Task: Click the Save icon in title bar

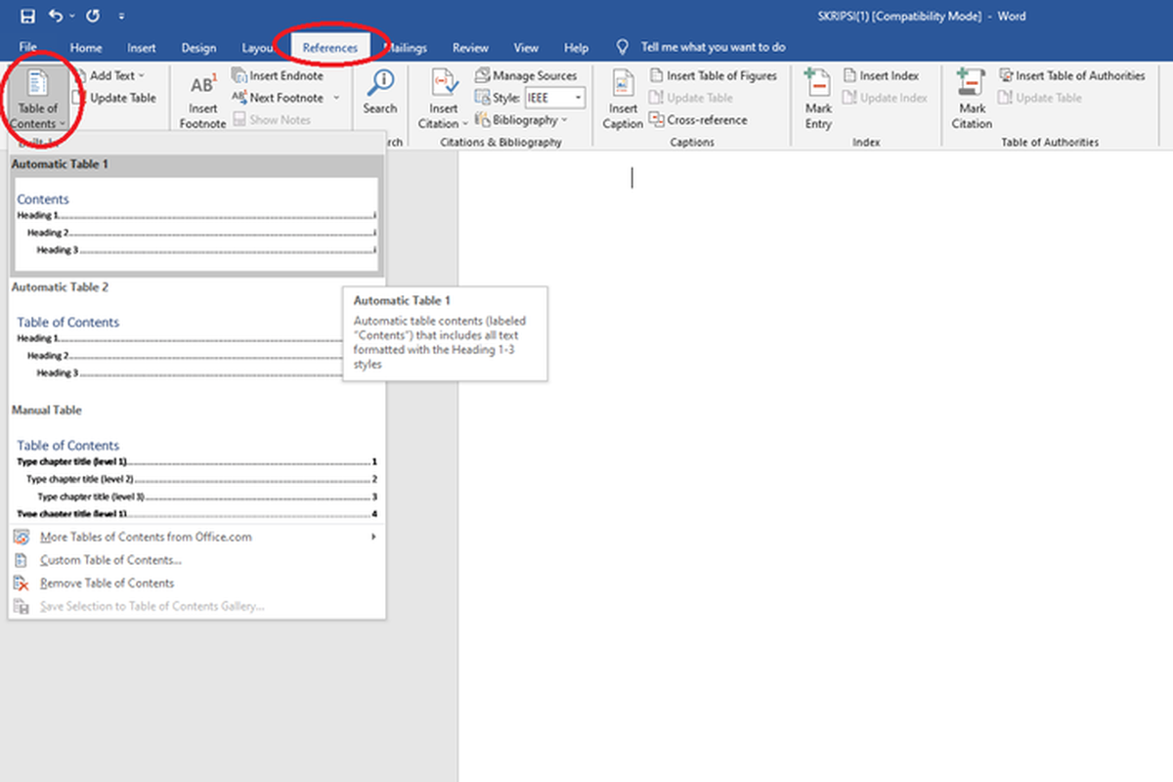Action: pos(26,17)
